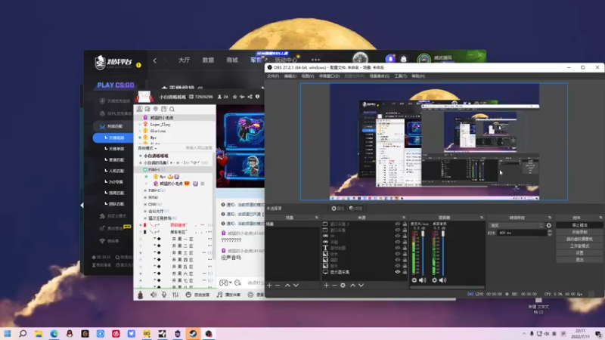Image resolution: width=605 pixels, height=340 pixels.
Task: Click the speaker icon in voice chat toolbar
Action: (x=154, y=295)
